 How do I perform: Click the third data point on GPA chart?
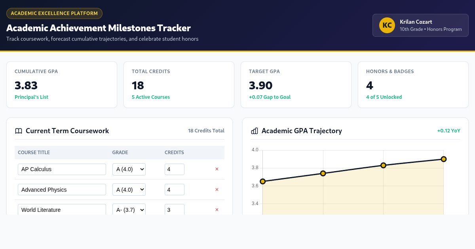pos(383,165)
